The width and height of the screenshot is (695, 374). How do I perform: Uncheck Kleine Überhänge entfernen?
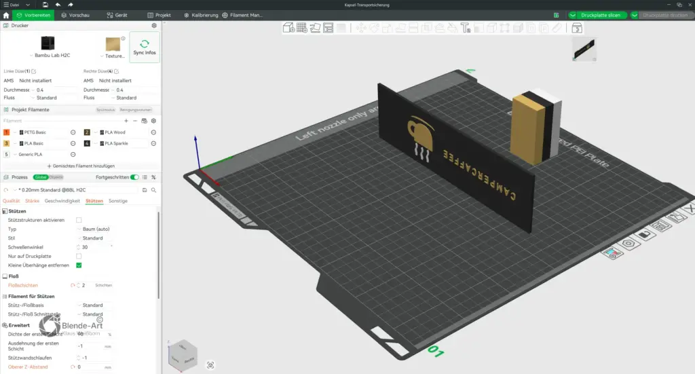coord(79,265)
